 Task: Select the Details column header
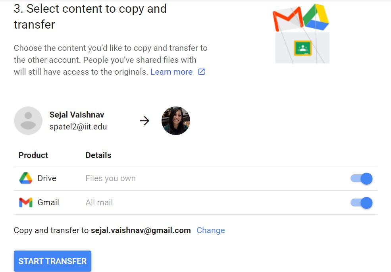[x=98, y=155]
